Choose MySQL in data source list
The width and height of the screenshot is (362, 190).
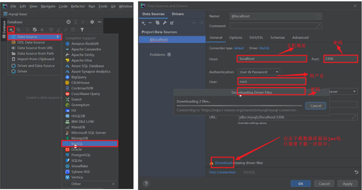(x=90, y=144)
